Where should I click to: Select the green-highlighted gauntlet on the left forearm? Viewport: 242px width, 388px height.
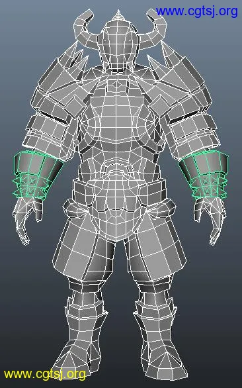coord(37,174)
